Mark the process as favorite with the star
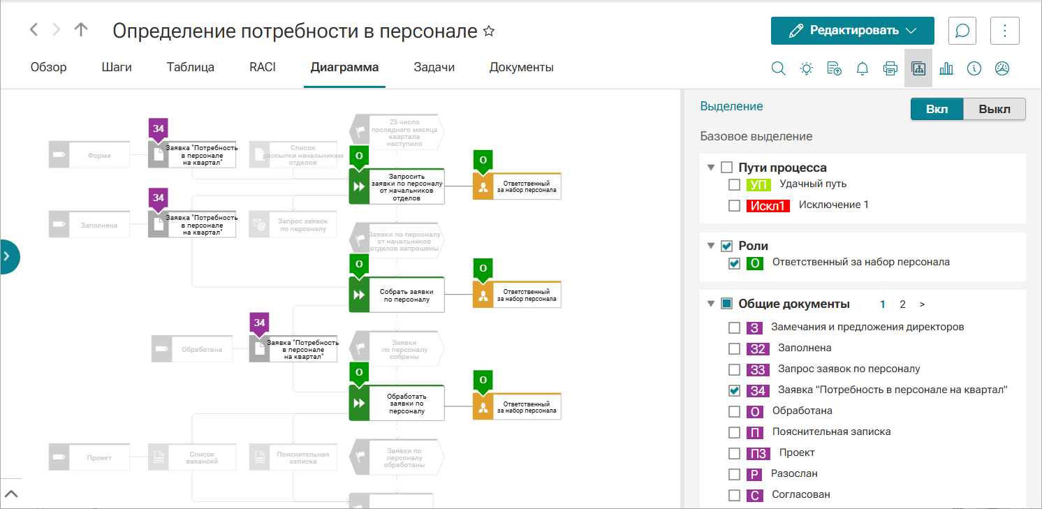The width and height of the screenshot is (1042, 509). [x=489, y=31]
